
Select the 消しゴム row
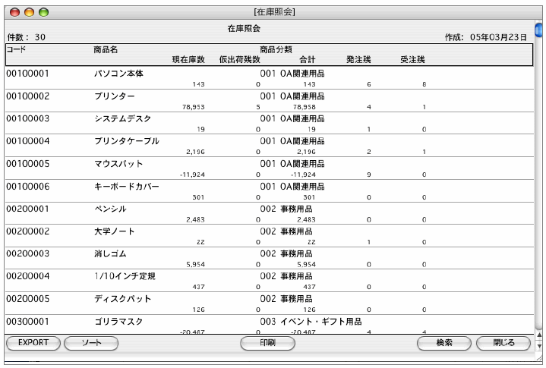point(269,258)
